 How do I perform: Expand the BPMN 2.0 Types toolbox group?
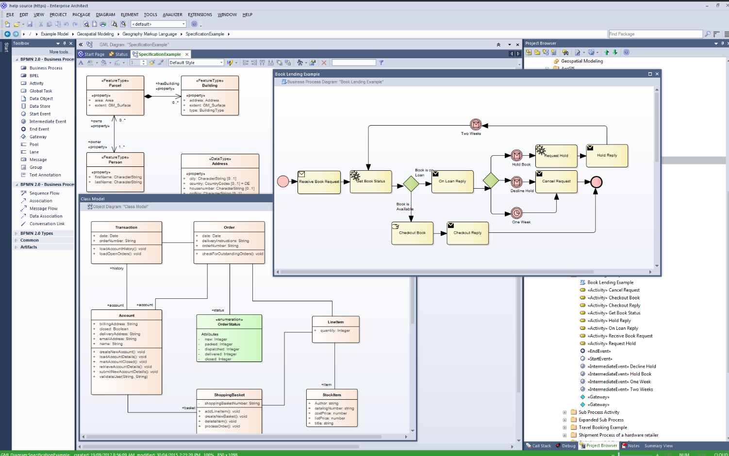(16, 233)
